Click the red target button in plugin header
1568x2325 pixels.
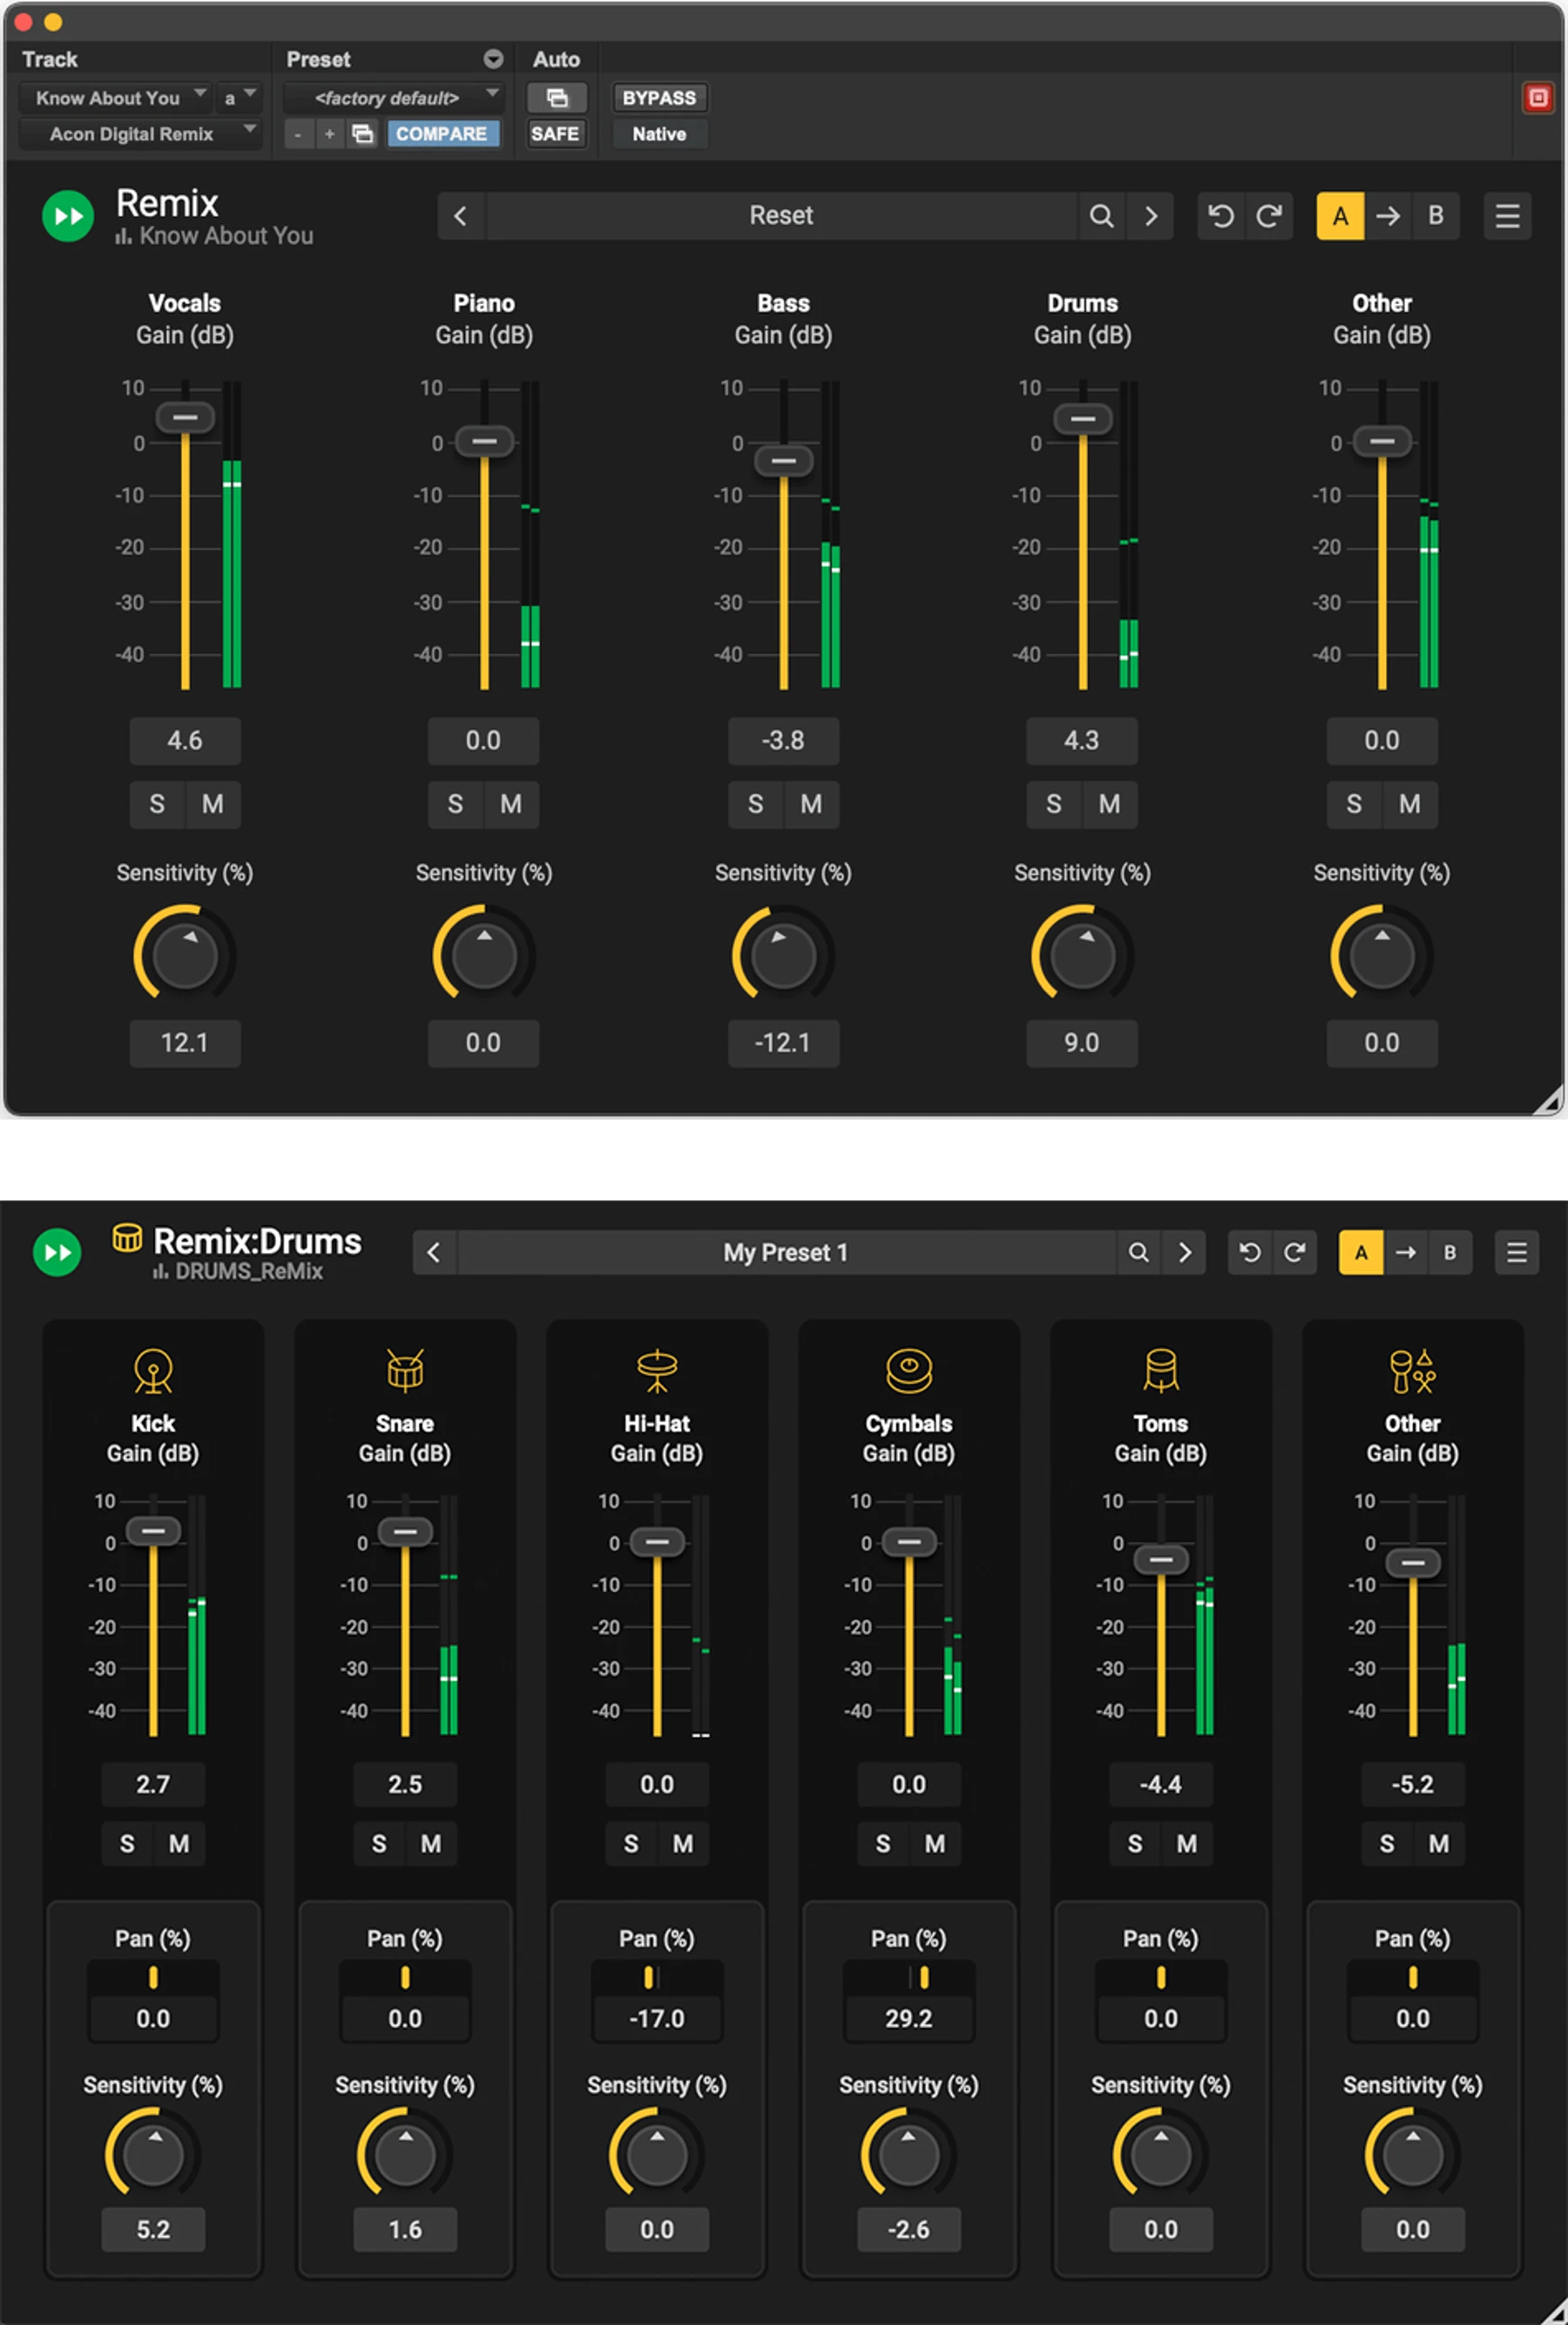coord(1537,98)
